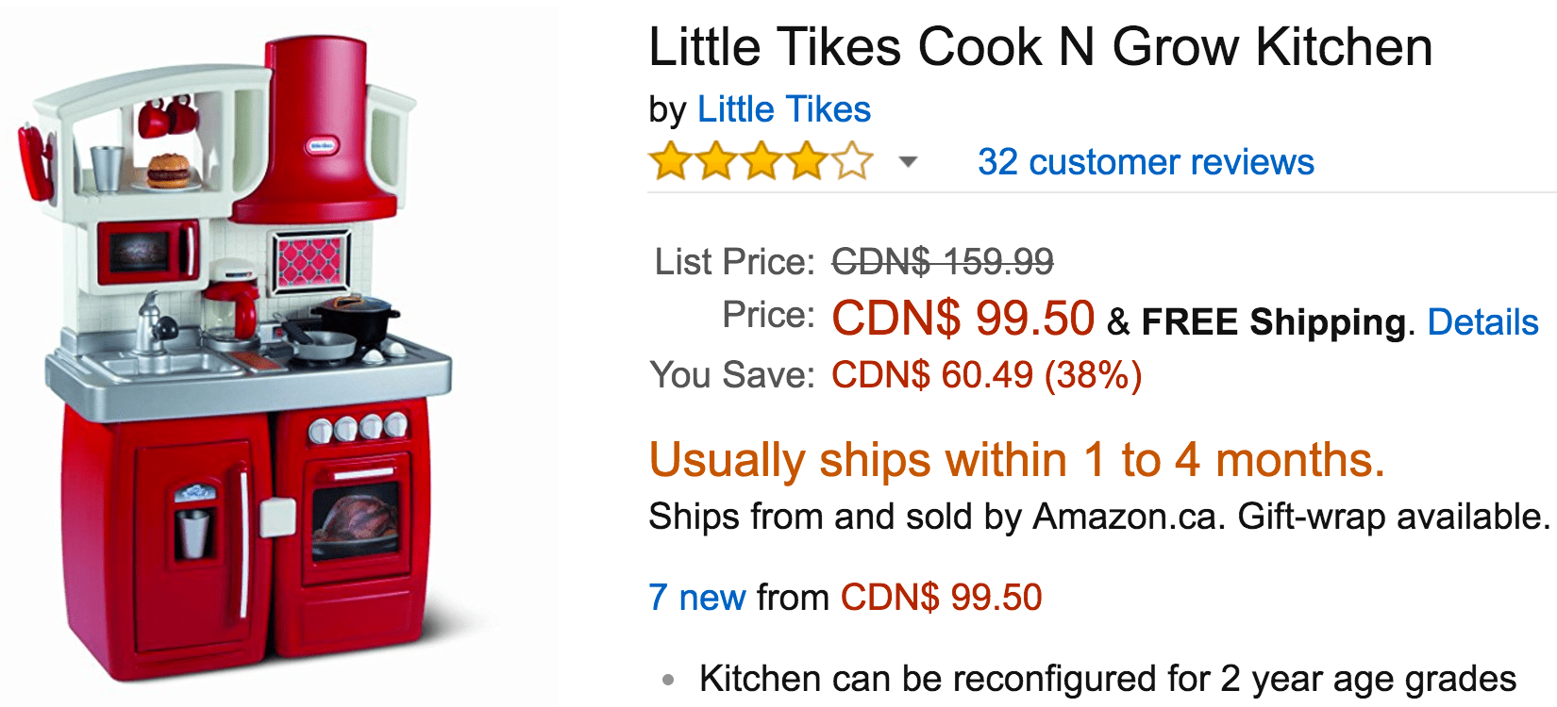Open the Little Tikes brand link

[783, 110]
